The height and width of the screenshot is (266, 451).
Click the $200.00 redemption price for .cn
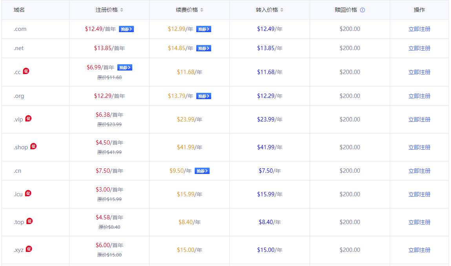(350, 171)
